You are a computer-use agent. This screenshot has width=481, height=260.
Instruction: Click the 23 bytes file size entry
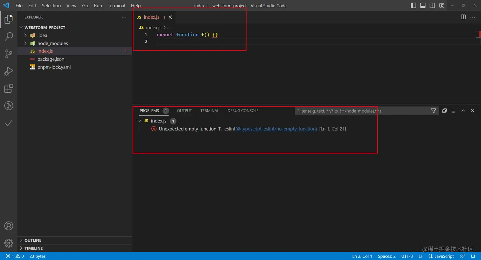click(x=38, y=256)
